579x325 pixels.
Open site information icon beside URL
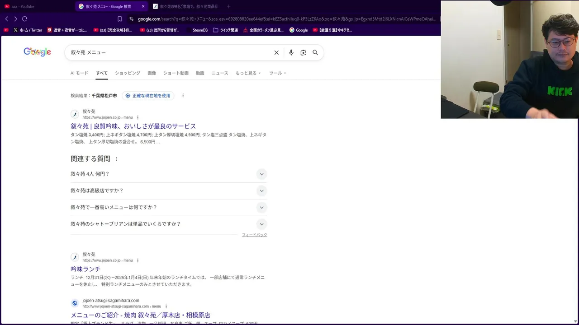pyautogui.click(x=131, y=19)
